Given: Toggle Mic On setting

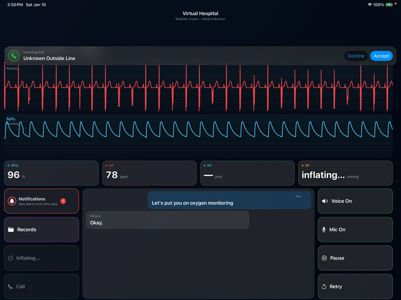Looking at the screenshot, I should 355,229.
